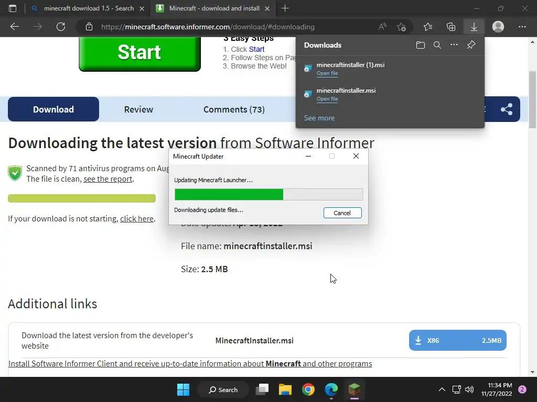
Task: Click the page download progress bar
Action: [82, 198]
